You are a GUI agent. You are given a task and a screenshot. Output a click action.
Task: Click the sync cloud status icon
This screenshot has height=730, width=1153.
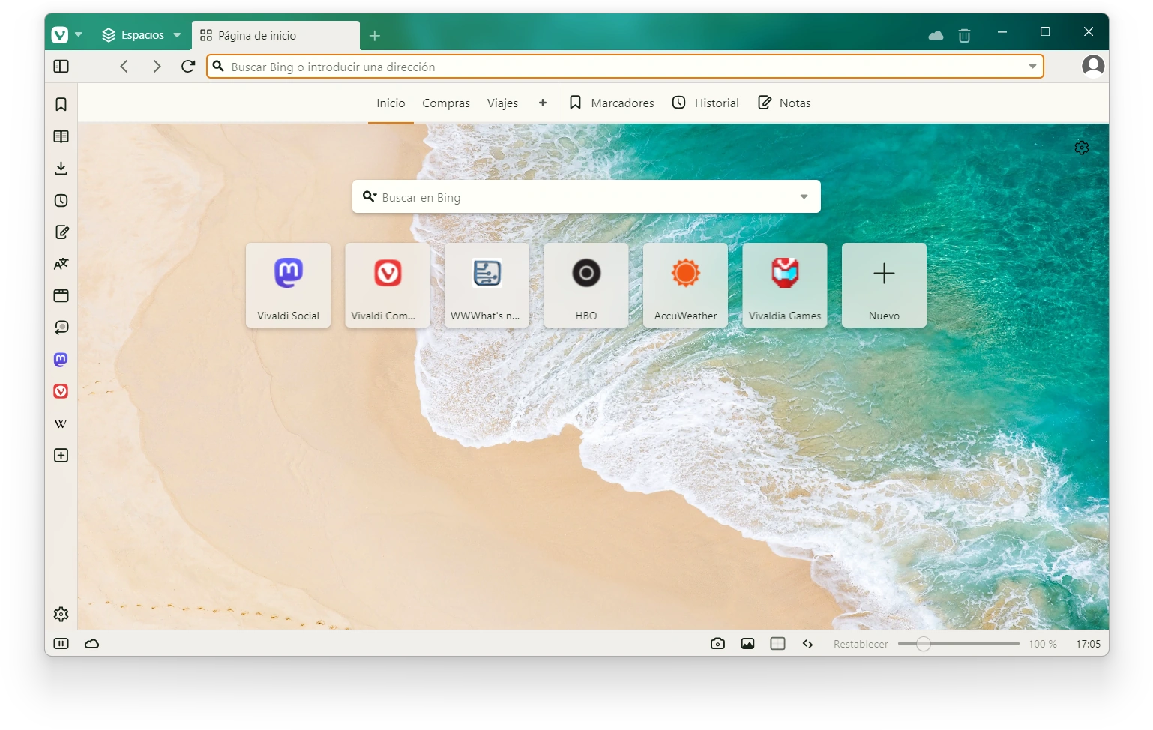[92, 644]
